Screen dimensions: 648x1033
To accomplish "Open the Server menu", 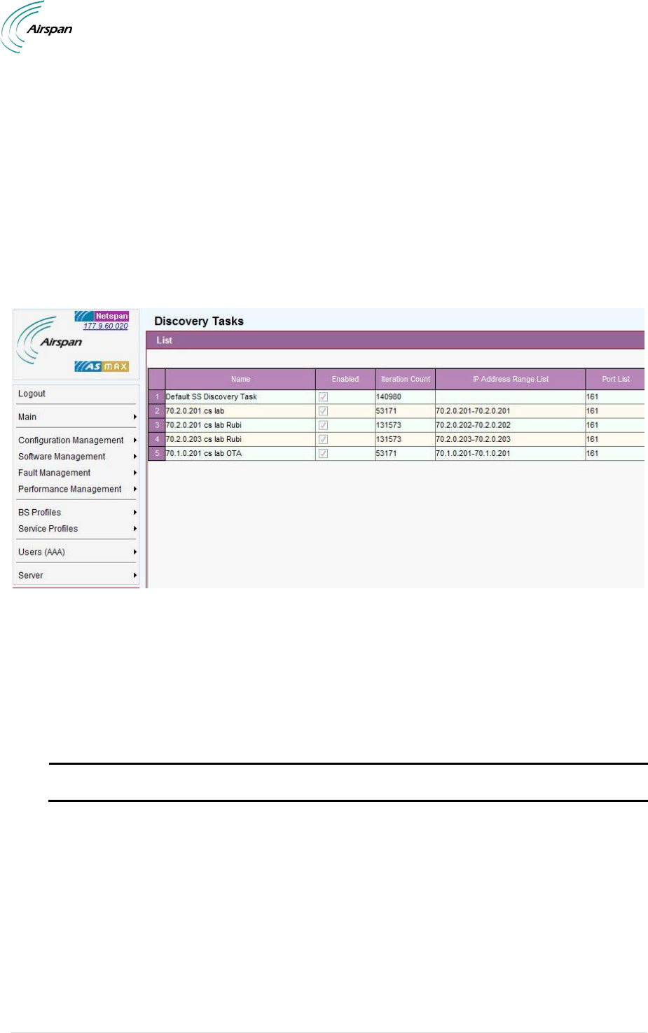I will [31, 575].
